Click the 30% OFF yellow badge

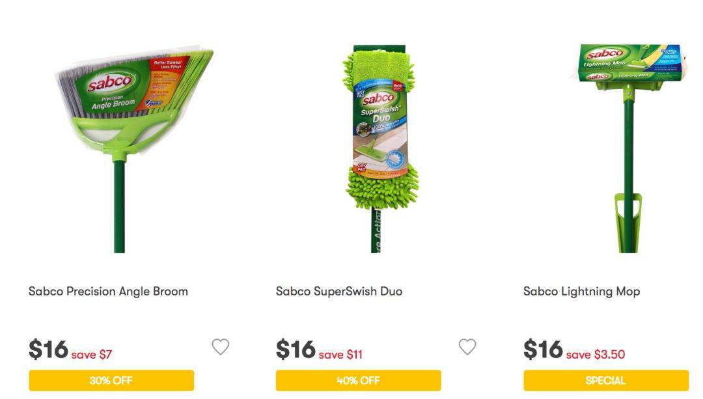coord(111,381)
